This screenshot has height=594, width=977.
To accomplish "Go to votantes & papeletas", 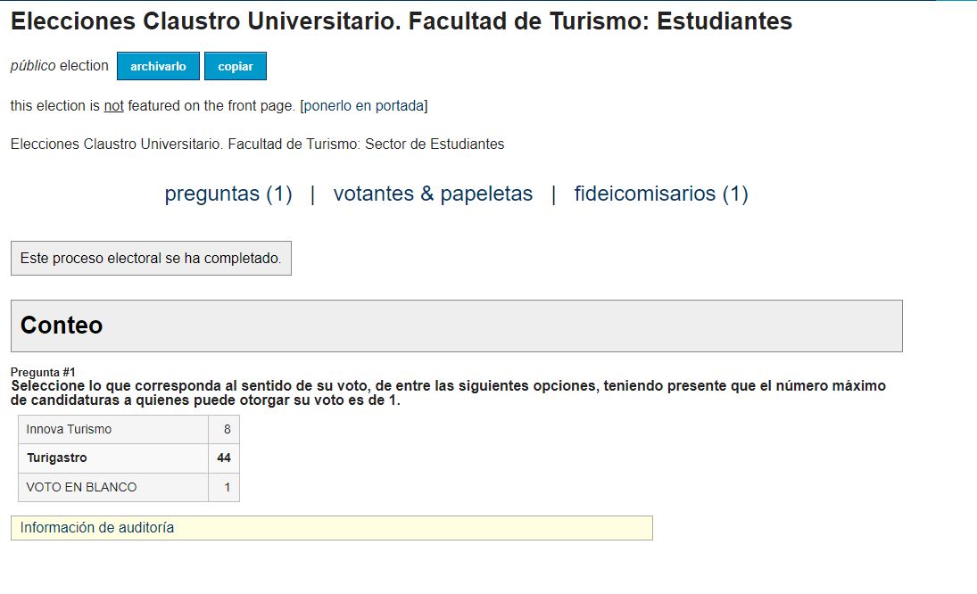I will [433, 194].
